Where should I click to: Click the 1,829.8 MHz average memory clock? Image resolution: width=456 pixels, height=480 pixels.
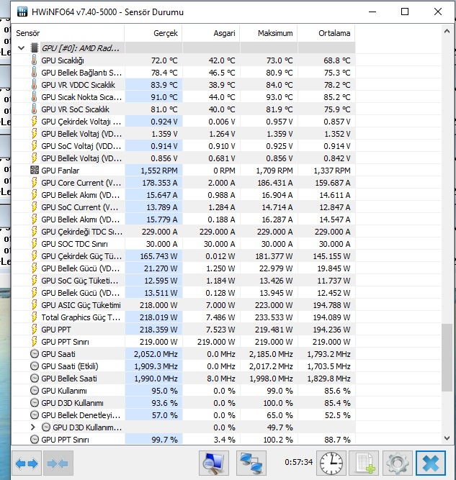click(328, 379)
